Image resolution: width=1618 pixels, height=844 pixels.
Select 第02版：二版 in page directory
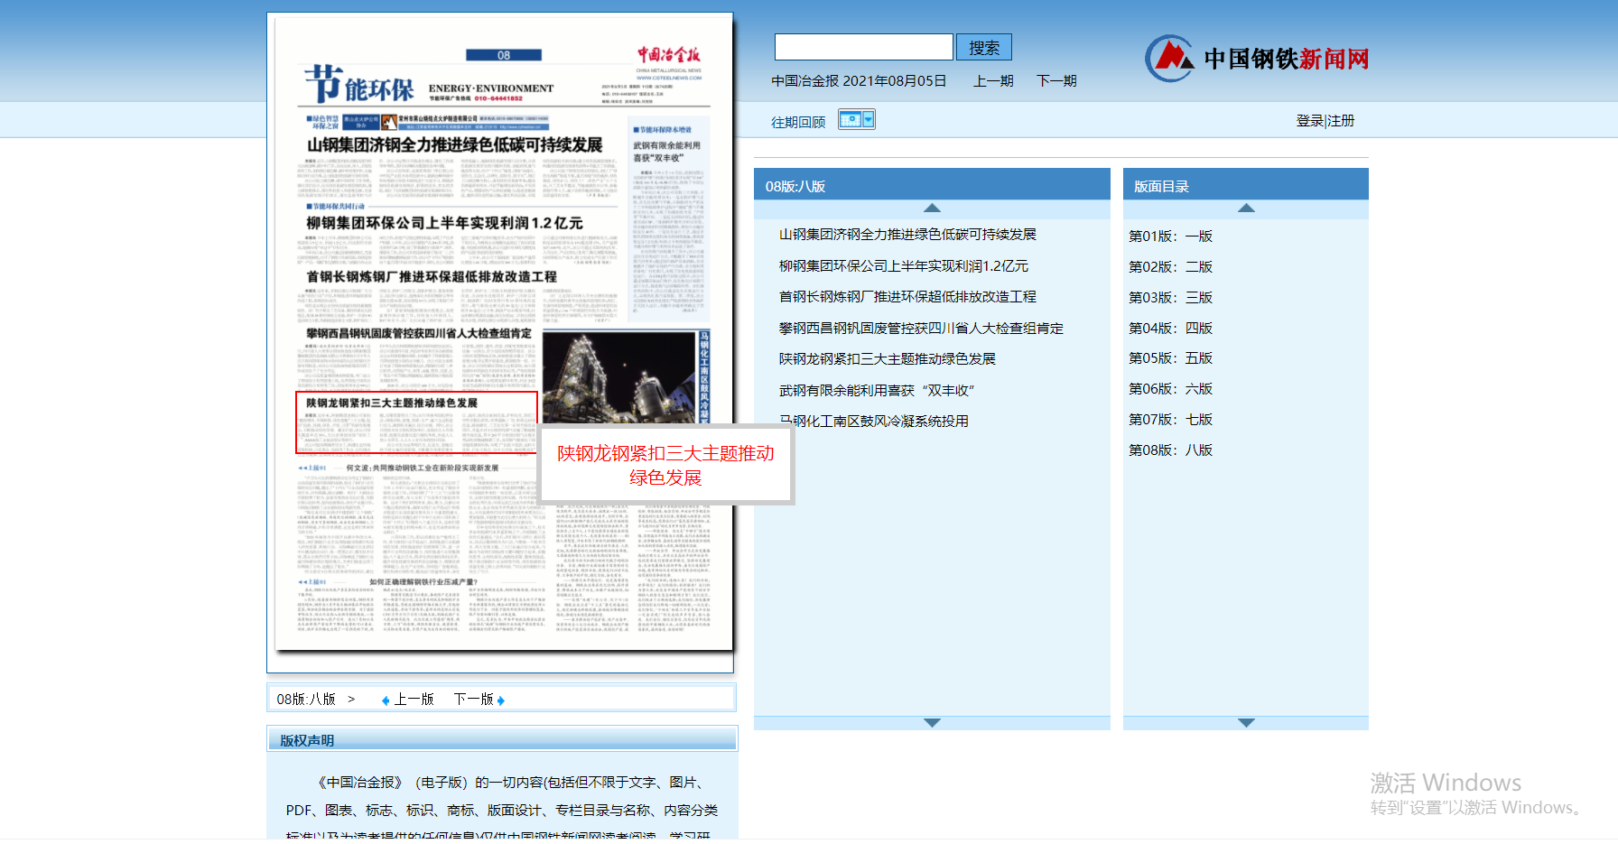tap(1170, 267)
